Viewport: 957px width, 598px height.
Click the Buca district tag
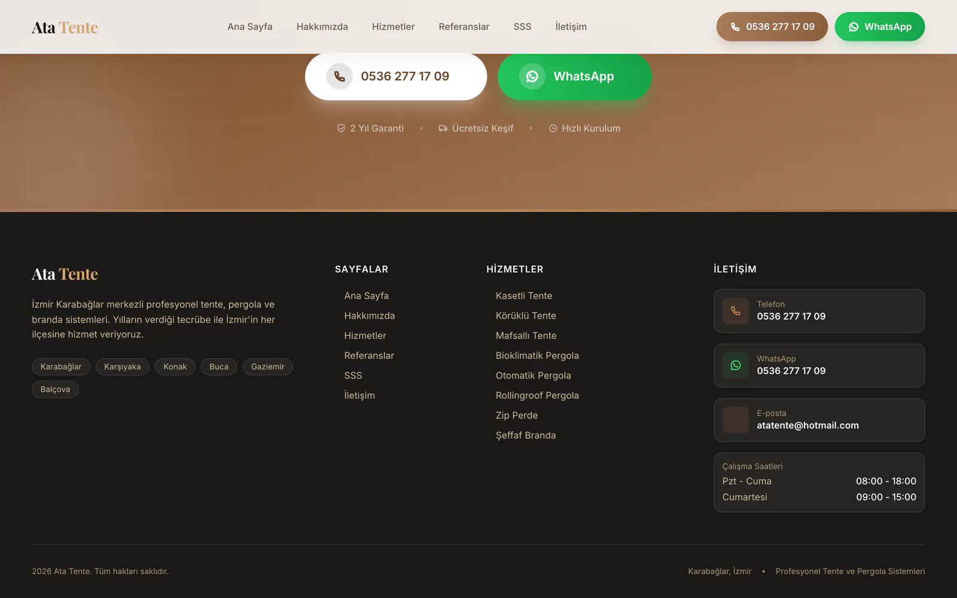pos(219,367)
